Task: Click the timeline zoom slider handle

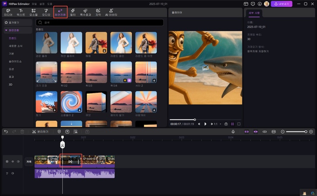Action: 306,132
